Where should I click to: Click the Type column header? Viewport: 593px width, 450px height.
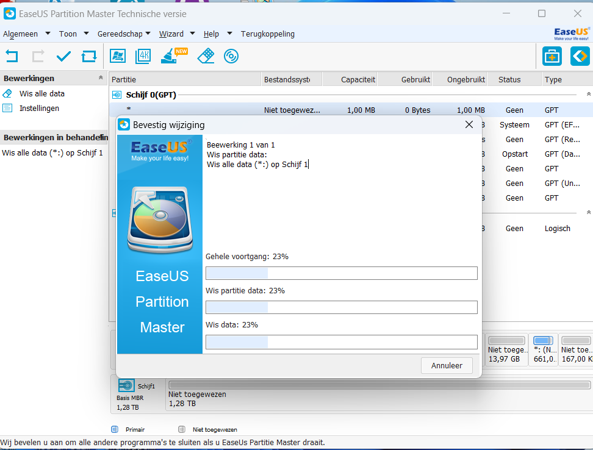coord(567,79)
